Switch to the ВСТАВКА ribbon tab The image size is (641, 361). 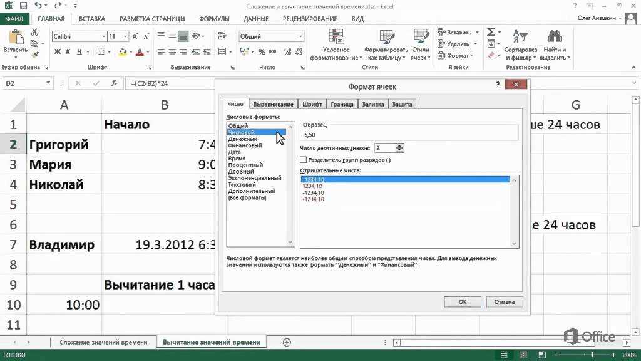[x=92, y=19]
